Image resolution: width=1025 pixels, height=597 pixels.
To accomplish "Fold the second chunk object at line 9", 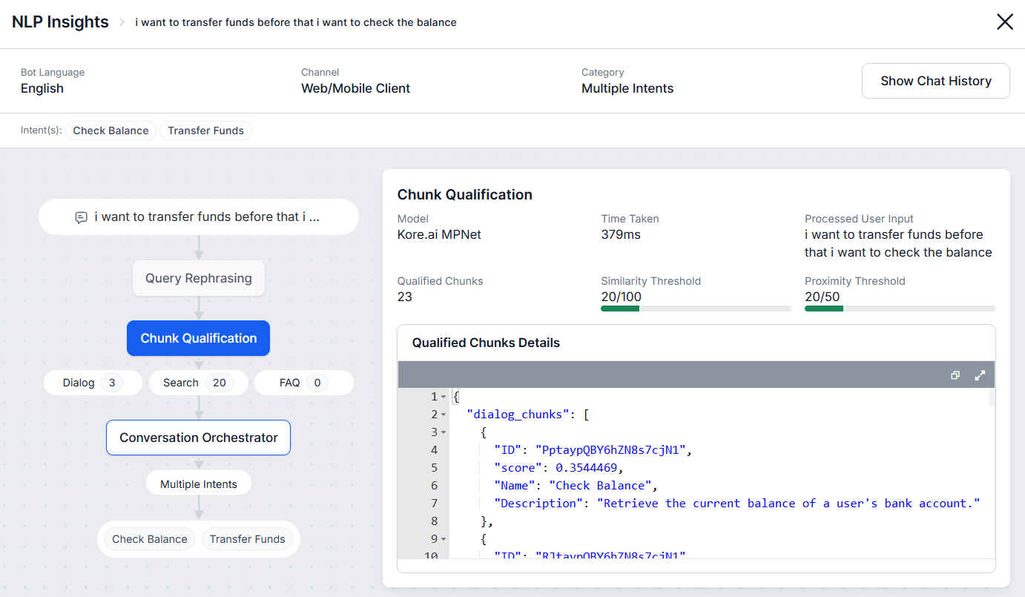I will tap(444, 539).
